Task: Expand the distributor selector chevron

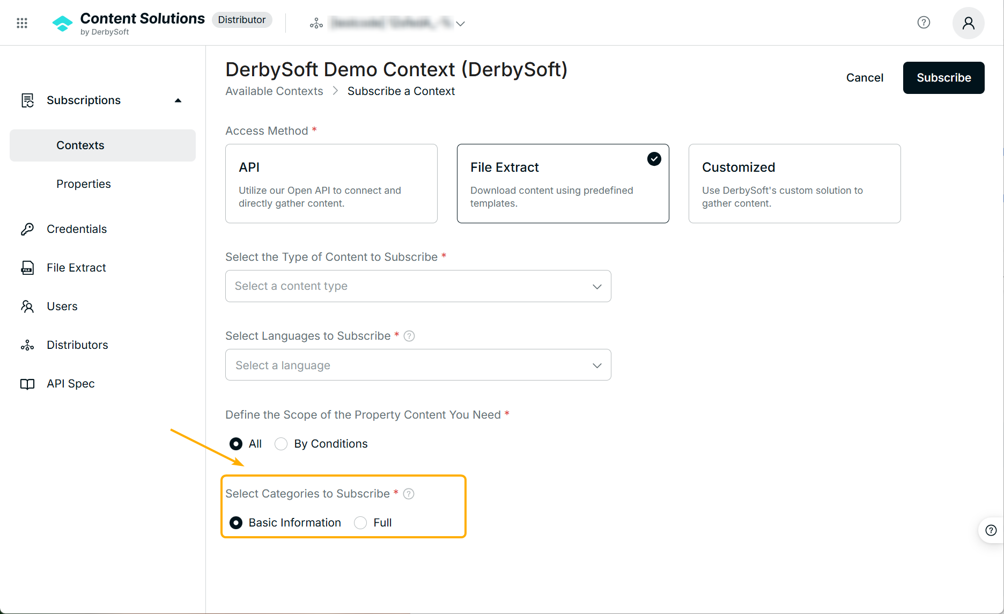Action: click(x=460, y=24)
